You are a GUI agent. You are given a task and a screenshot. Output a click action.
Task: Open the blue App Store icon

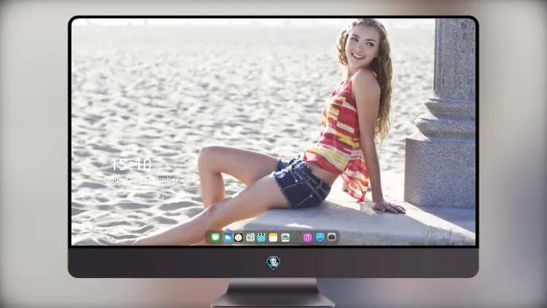click(320, 237)
